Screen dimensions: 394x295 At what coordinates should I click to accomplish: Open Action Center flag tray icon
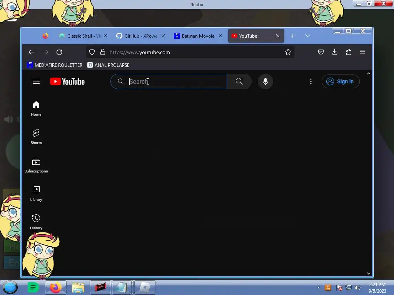(339, 288)
